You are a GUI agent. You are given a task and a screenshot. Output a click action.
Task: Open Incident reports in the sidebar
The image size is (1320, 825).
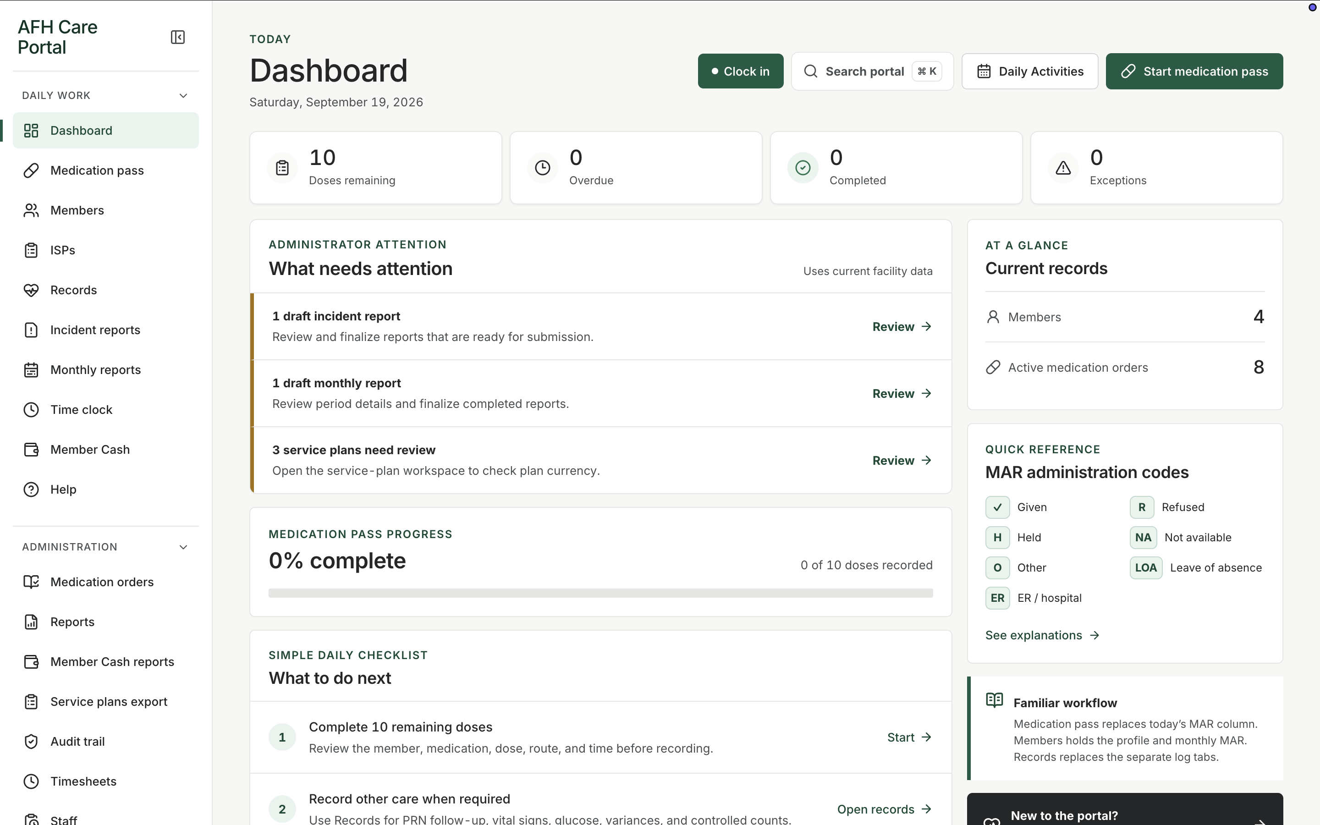[106, 330]
